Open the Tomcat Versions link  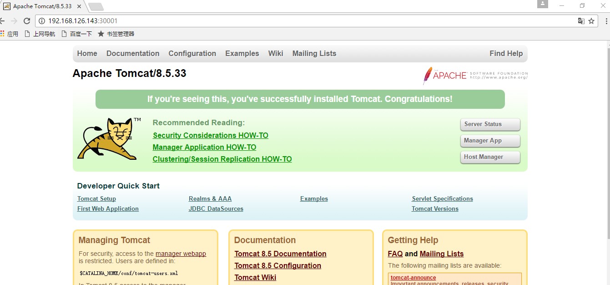point(435,209)
